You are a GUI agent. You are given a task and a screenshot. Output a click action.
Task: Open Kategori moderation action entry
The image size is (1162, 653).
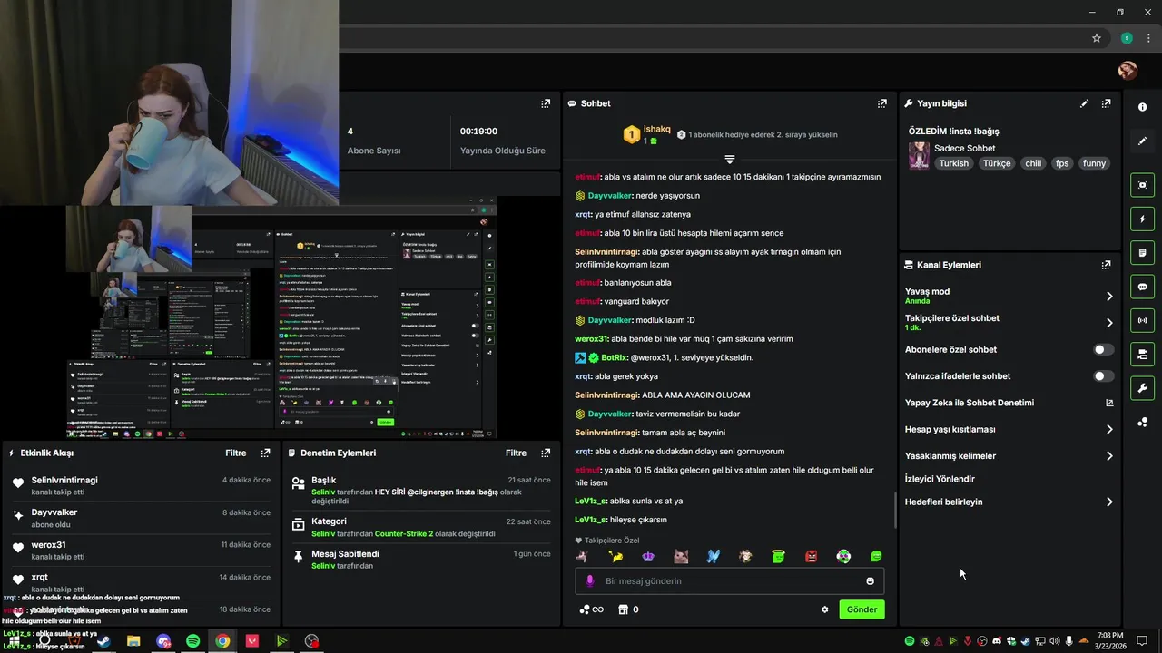coord(421,527)
